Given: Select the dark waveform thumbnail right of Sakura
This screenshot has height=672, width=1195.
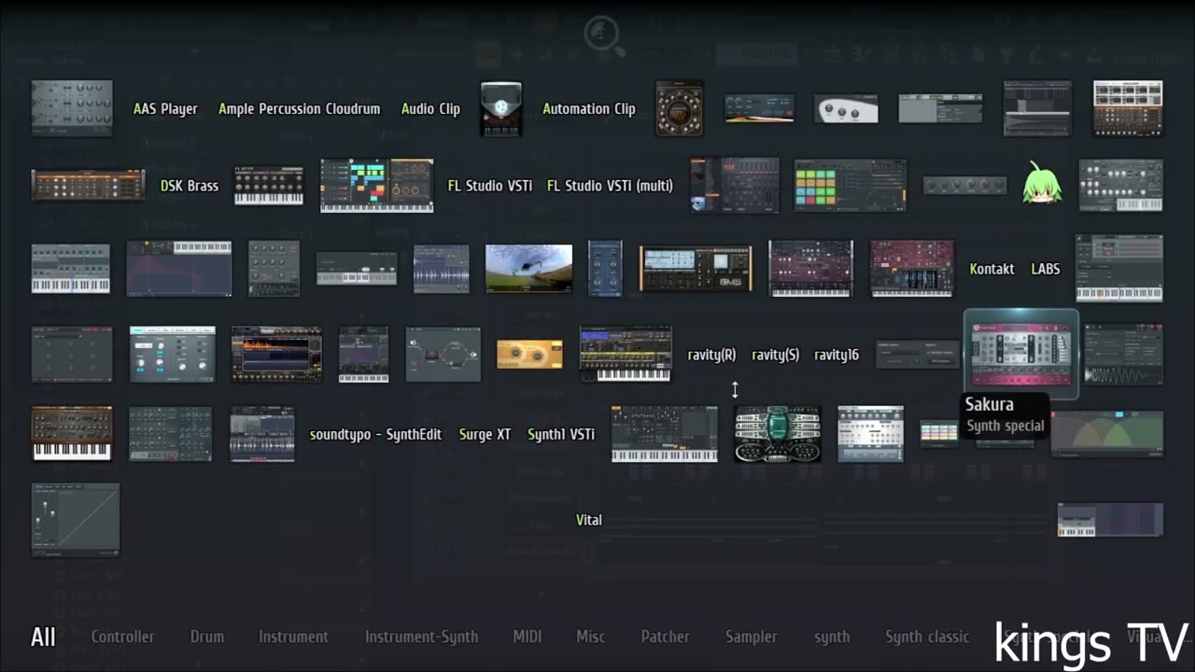Looking at the screenshot, I should point(1124,355).
